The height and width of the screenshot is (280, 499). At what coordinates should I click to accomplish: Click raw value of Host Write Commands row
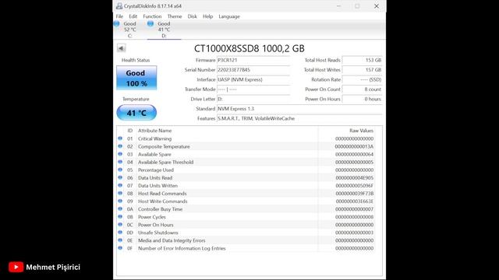pos(354,201)
